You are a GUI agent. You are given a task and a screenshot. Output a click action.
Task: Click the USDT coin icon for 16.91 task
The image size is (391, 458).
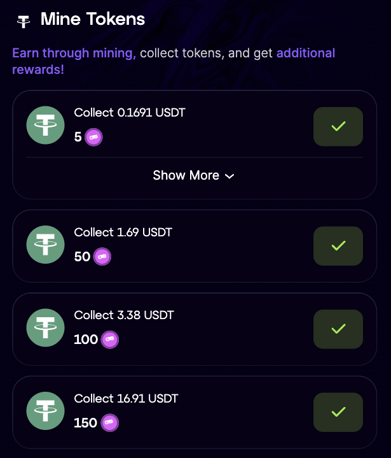click(46, 411)
